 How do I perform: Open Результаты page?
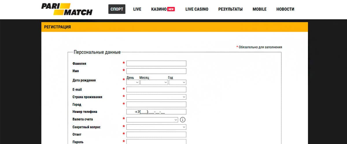[x=230, y=9]
